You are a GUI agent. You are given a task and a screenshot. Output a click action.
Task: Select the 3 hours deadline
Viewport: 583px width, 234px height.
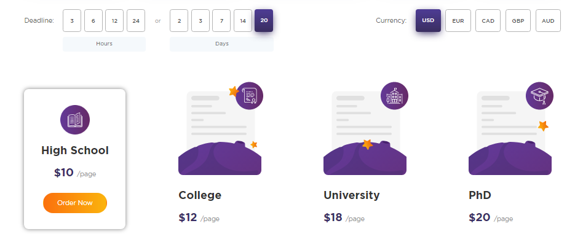click(x=72, y=21)
